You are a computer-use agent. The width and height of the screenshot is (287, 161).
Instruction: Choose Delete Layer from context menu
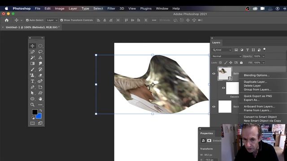click(x=252, y=85)
